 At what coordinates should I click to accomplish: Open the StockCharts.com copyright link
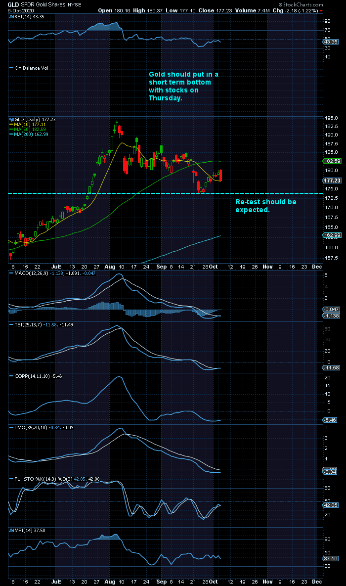[x=301, y=4]
